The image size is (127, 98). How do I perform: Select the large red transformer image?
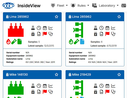pyautogui.click(x=16, y=30)
